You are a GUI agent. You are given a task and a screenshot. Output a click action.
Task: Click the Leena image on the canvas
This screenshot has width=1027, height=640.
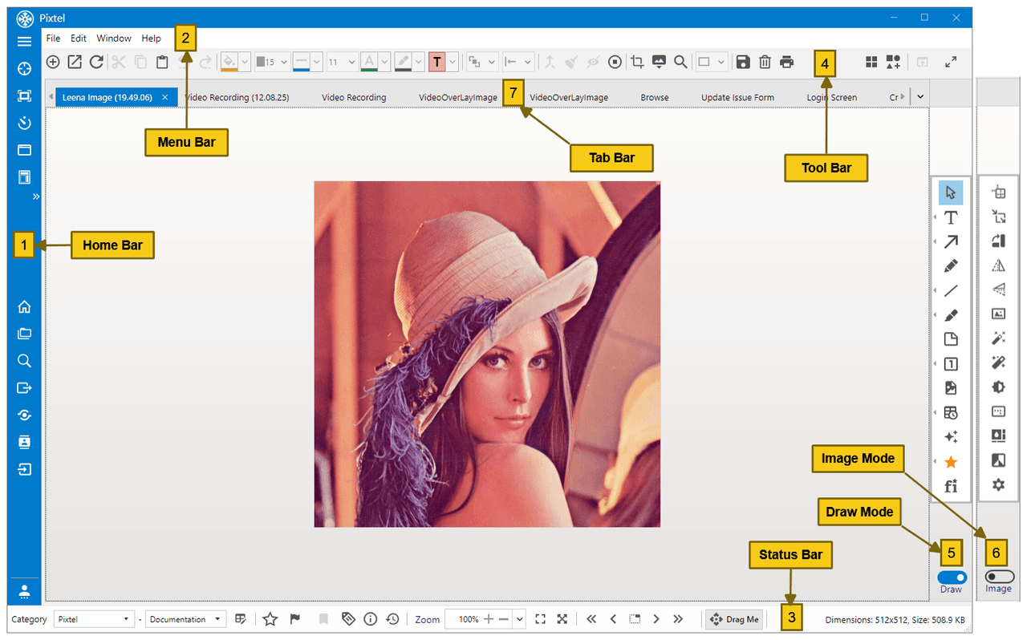click(x=487, y=354)
